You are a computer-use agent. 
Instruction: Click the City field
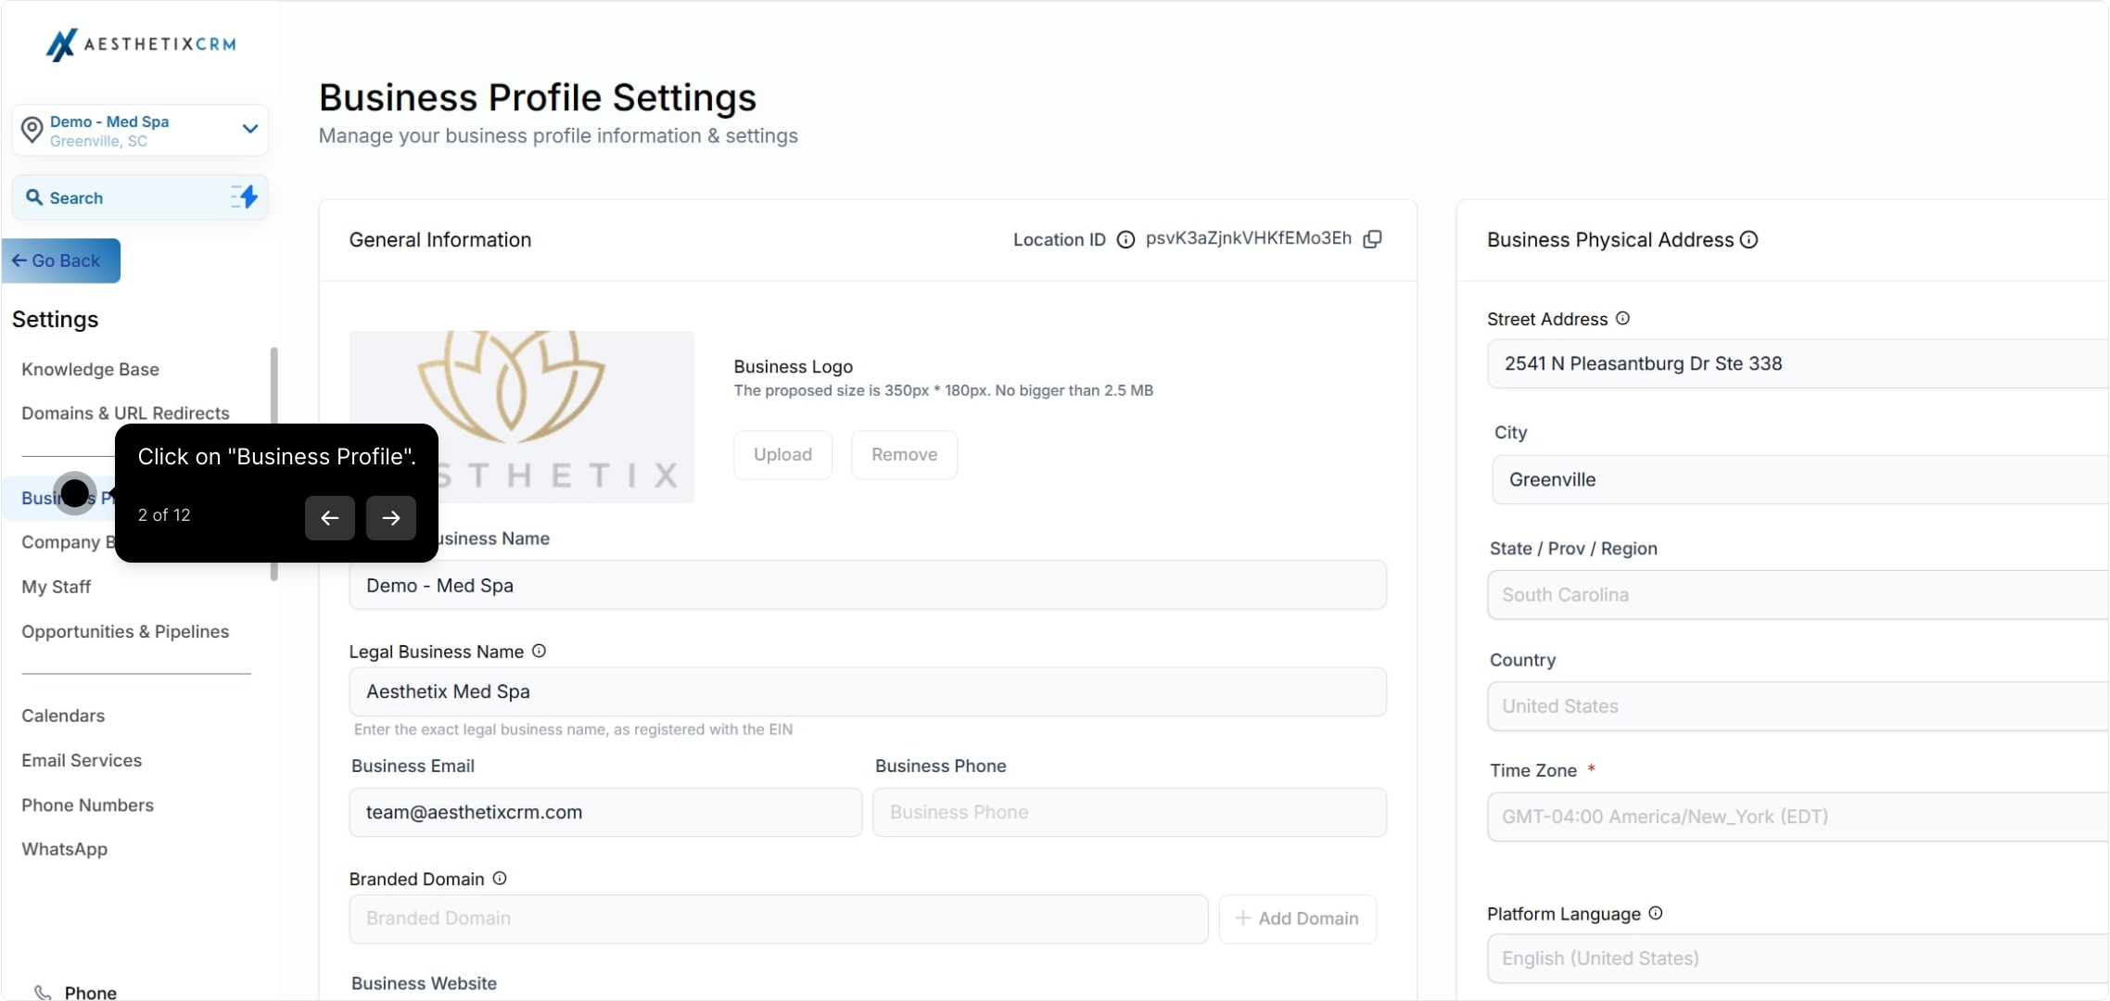click(1801, 479)
